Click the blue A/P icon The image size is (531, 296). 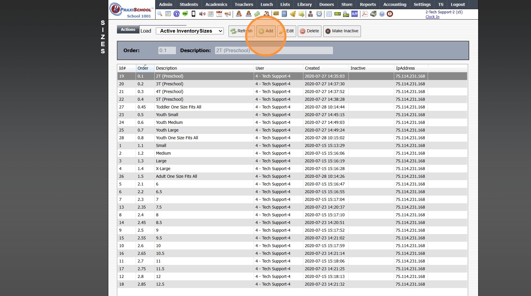[x=354, y=14]
